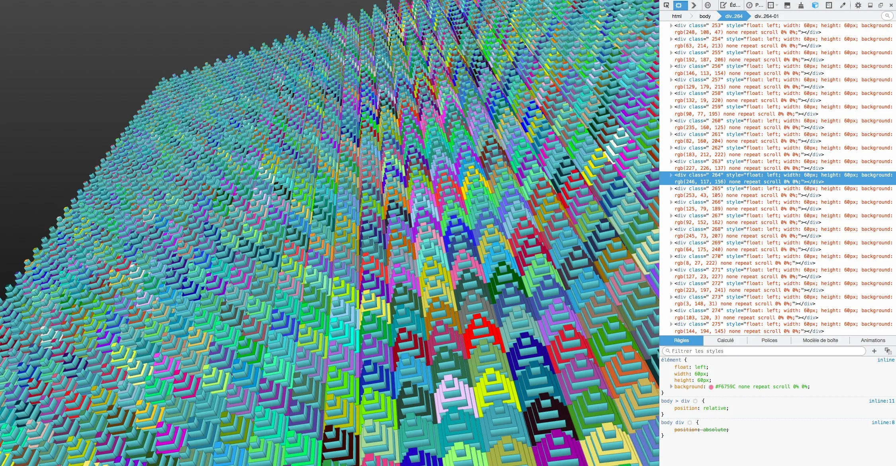Expand the div class 264 node
This screenshot has width=896, height=466.
click(671, 175)
